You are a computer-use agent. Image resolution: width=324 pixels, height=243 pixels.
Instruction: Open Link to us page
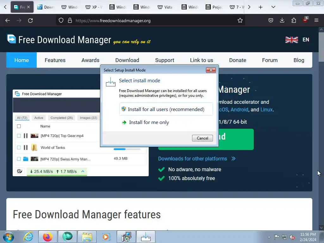(202, 60)
